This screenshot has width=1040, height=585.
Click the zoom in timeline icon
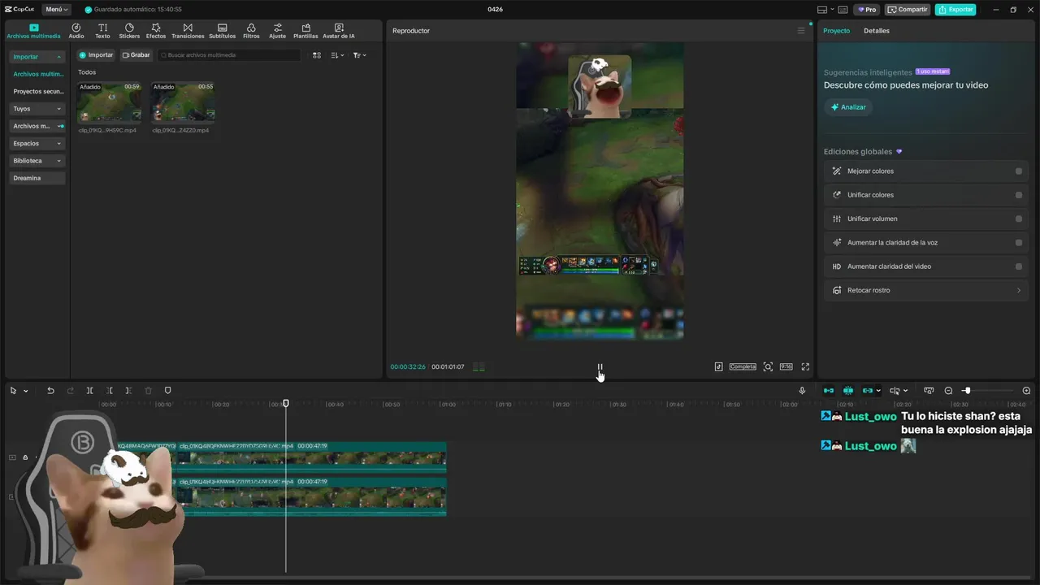[x=1026, y=391]
